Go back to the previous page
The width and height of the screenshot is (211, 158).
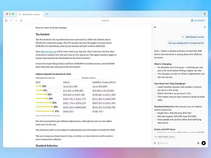[x=11, y=20]
